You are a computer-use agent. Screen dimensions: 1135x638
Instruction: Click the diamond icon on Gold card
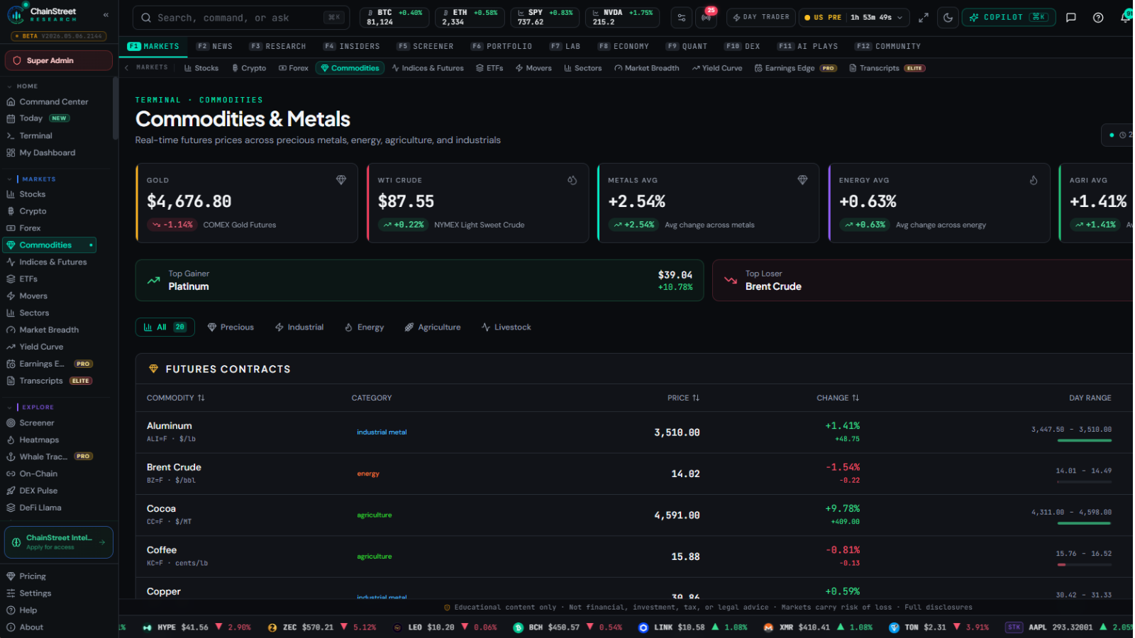coord(341,180)
